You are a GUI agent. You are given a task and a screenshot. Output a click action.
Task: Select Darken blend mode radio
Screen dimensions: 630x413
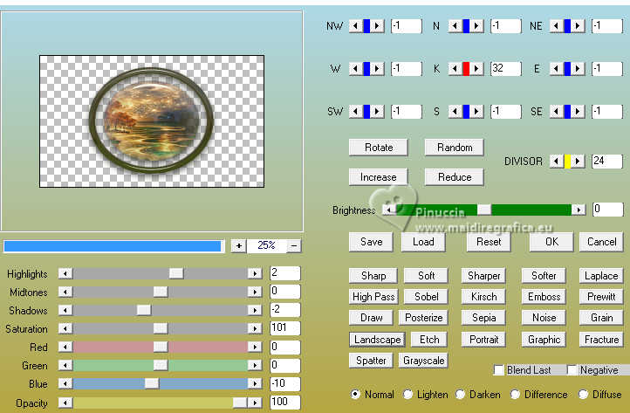coord(461,394)
